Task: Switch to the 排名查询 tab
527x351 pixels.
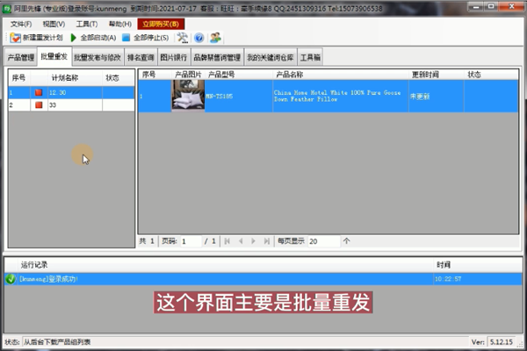Action: coord(141,58)
